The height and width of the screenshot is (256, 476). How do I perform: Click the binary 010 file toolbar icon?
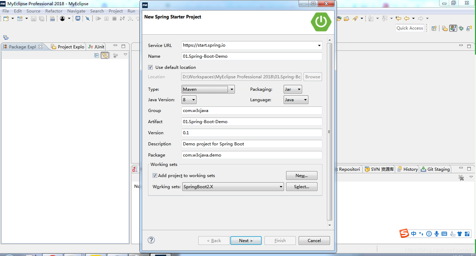click(52, 18)
